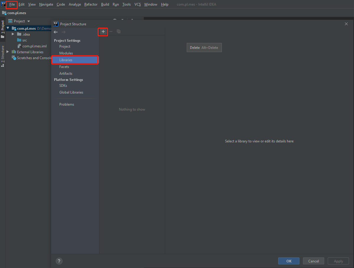The width and height of the screenshot is (354, 268).
Task: Click the OK button
Action: (x=289, y=261)
